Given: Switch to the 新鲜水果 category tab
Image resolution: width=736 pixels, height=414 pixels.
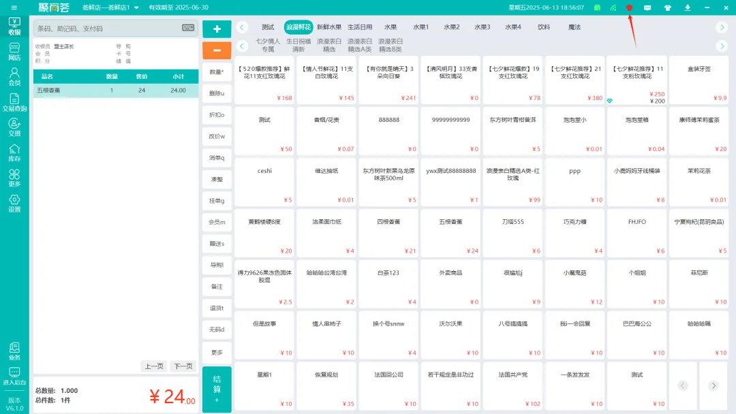Looking at the screenshot, I should pyautogui.click(x=329, y=27).
